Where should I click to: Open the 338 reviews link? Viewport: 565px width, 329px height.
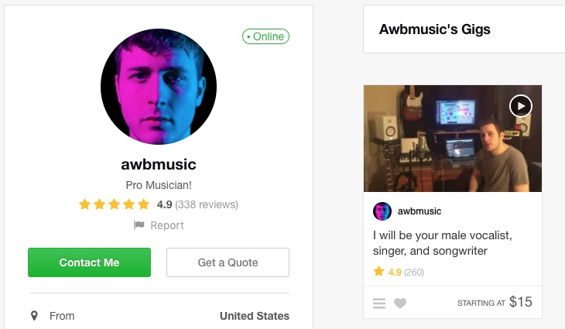(207, 205)
